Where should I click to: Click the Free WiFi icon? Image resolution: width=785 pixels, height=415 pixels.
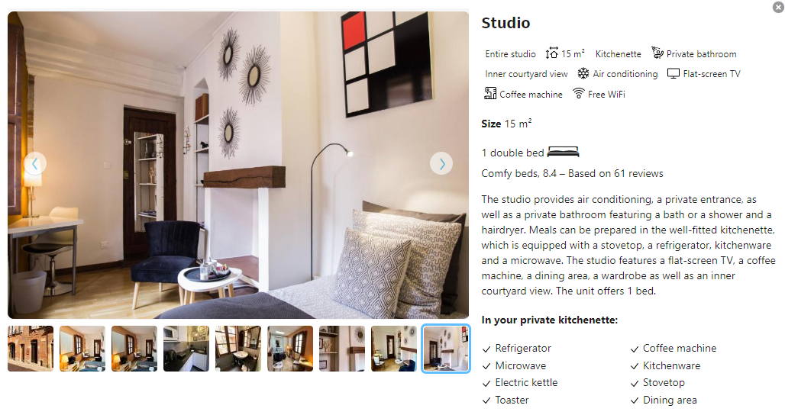tap(579, 94)
